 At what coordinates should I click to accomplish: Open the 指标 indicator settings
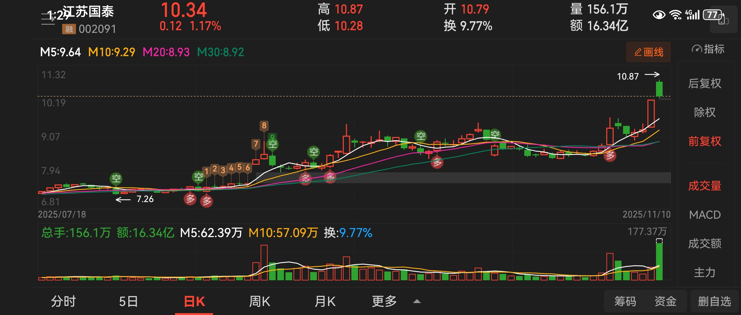[708, 49]
